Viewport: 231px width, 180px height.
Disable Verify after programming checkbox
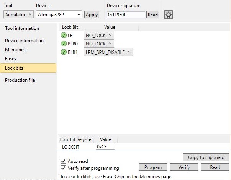click(x=63, y=168)
